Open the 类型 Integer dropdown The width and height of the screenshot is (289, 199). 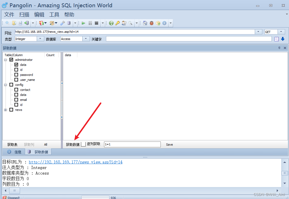click(x=40, y=39)
